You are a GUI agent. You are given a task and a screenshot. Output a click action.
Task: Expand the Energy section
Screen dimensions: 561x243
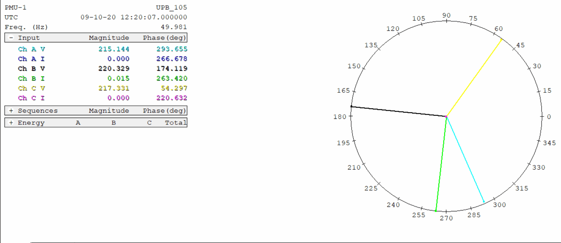pos(11,123)
